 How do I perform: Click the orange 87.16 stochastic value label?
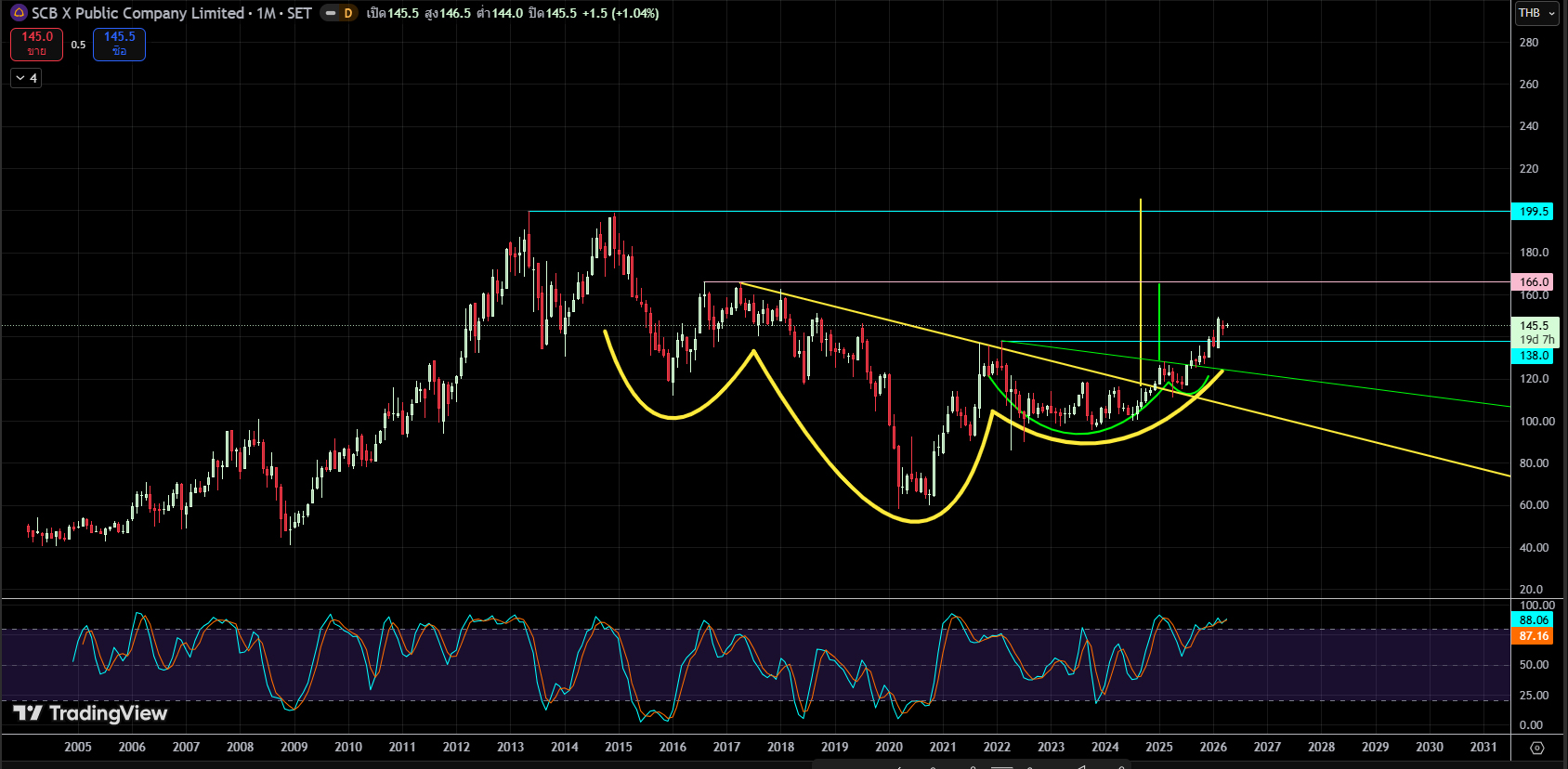[1534, 636]
